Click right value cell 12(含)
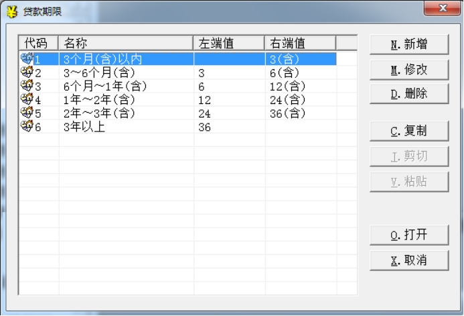Screen dimensions: 464x316 click(x=287, y=87)
